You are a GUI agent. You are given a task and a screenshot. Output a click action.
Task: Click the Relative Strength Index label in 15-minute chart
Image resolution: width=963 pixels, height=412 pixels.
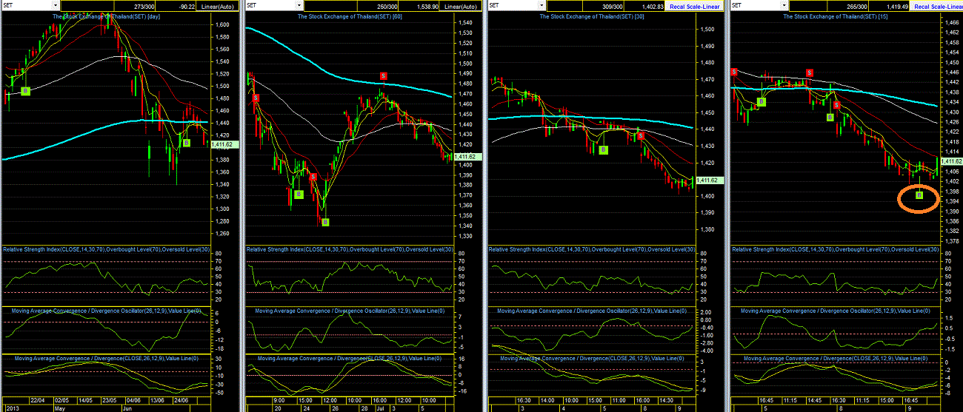tap(834, 249)
